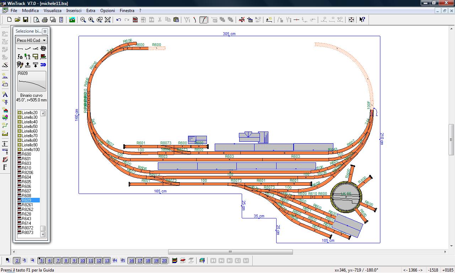Open print preview icon
Viewport: 455px width, 273px height.
point(37,20)
